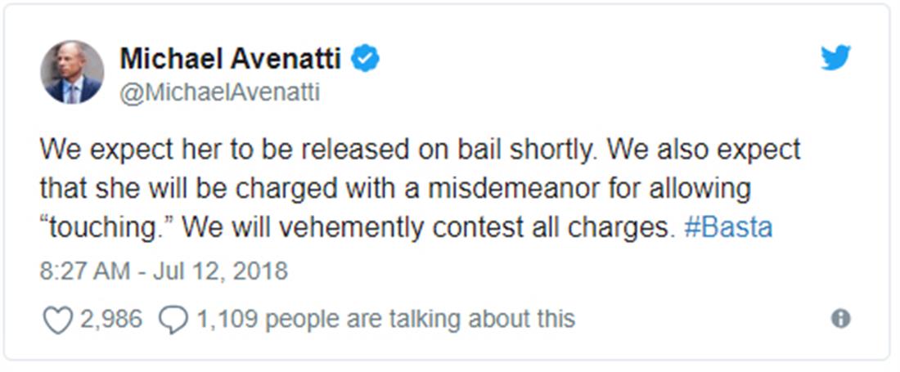Open "1,109 people are talking about this"
The height and width of the screenshot is (372, 900).
coord(385,319)
